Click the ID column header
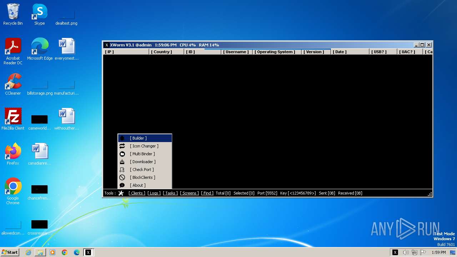Image resolution: width=457 pixels, height=257 pixels. (202, 52)
